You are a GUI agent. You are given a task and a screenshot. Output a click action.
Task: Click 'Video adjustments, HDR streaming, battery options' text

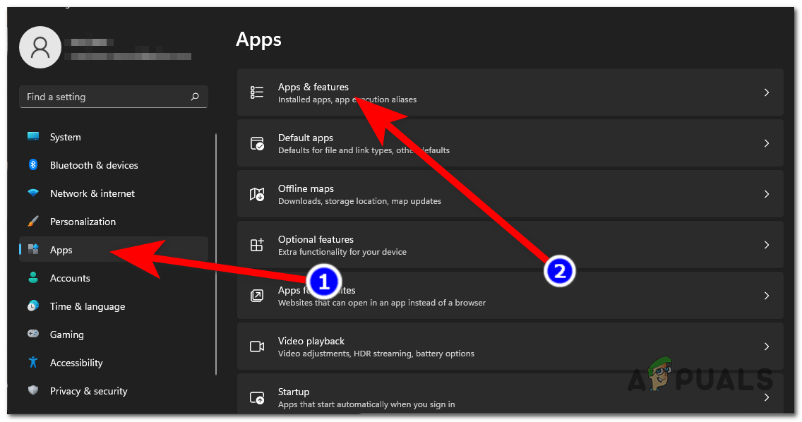[376, 354]
